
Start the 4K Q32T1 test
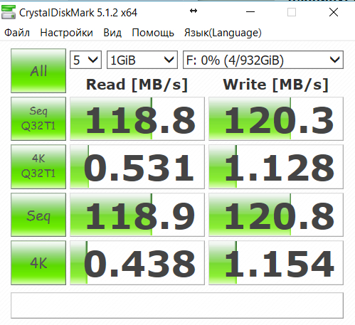pyautogui.click(x=38, y=166)
